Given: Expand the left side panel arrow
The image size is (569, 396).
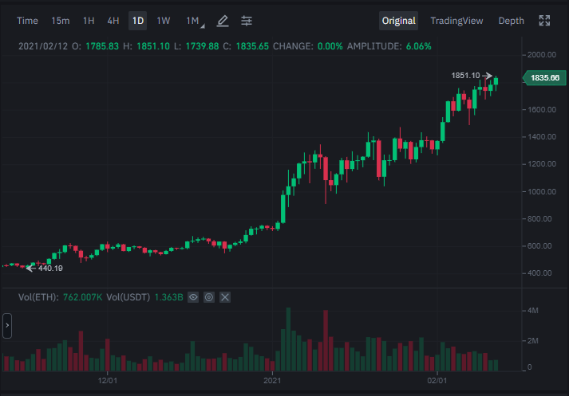Looking at the screenshot, I should tap(7, 326).
